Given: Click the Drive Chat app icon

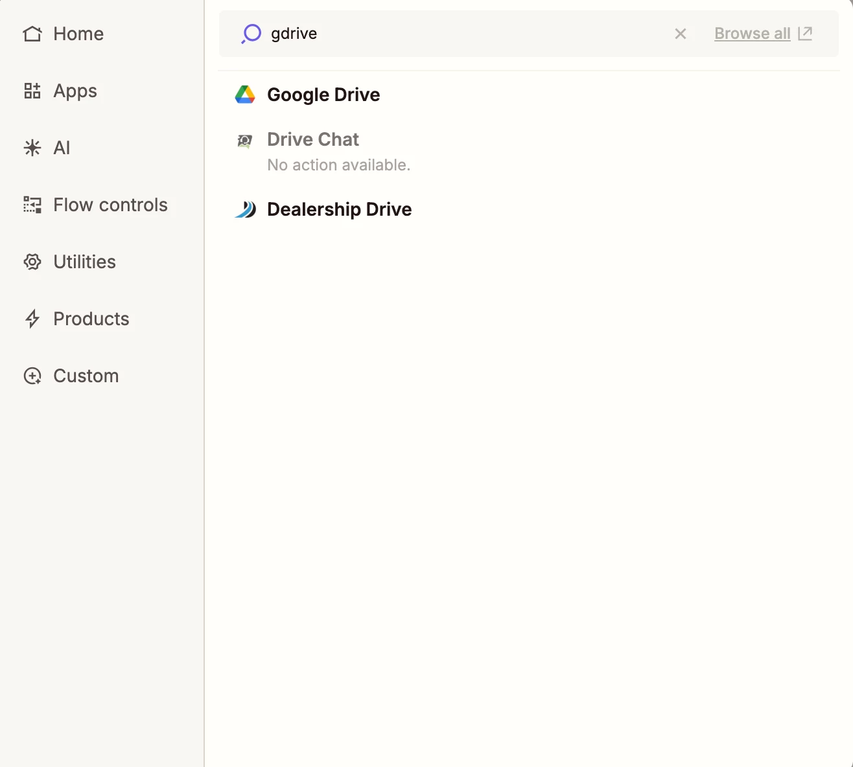Looking at the screenshot, I should 244,141.
